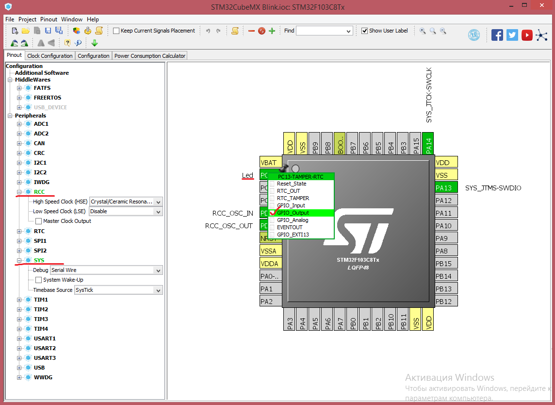The width and height of the screenshot is (555, 405).
Task: Uncheck the Show User Label checkbox
Action: (x=364, y=31)
